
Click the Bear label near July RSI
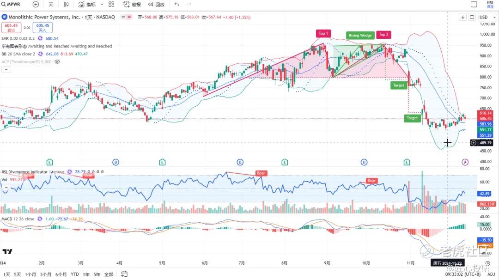[261, 173]
